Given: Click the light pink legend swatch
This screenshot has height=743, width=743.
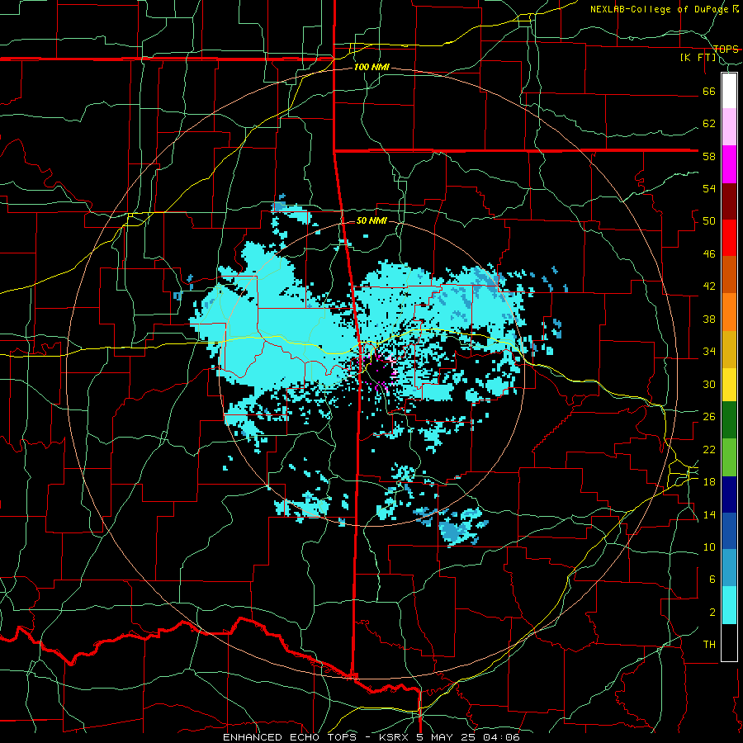Looking at the screenshot, I should 729,127.
